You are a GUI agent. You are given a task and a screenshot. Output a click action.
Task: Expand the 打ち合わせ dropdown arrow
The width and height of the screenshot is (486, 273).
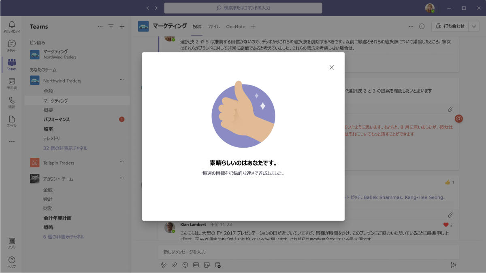pyautogui.click(x=474, y=26)
